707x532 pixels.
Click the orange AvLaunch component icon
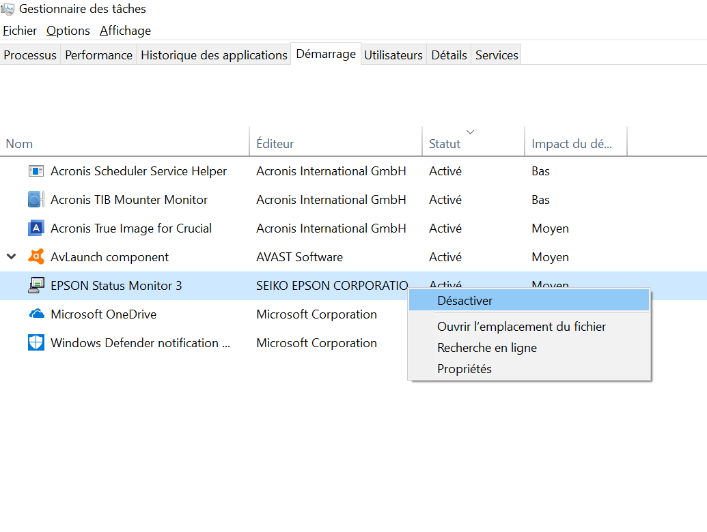[x=36, y=257]
